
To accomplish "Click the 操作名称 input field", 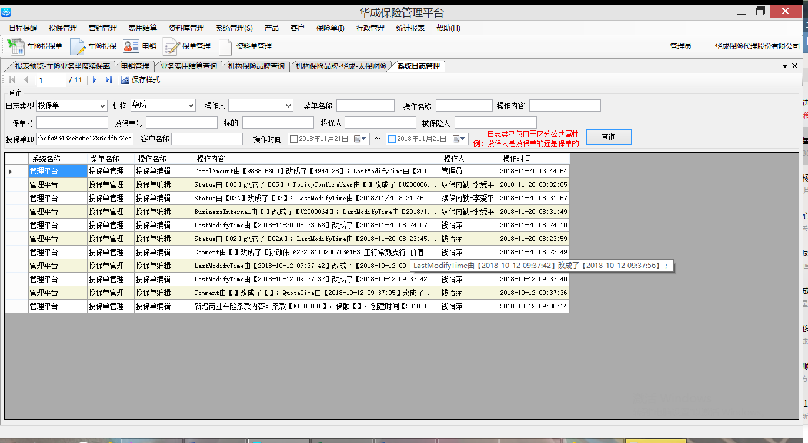I will coord(464,106).
